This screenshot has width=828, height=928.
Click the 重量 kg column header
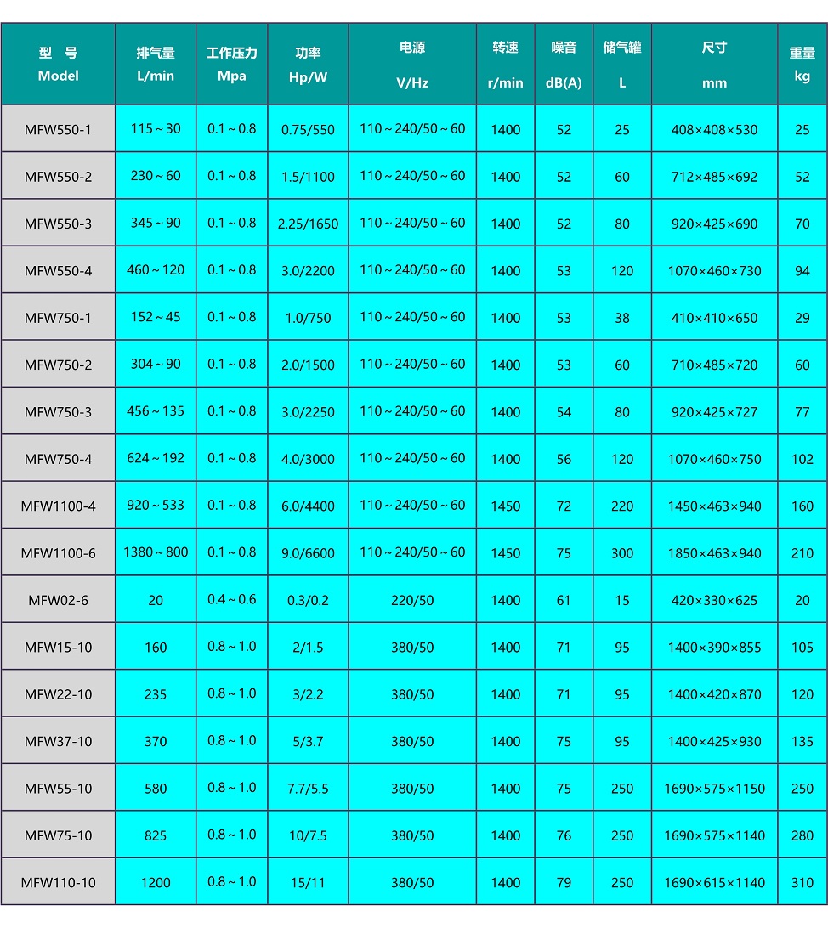[x=802, y=64]
